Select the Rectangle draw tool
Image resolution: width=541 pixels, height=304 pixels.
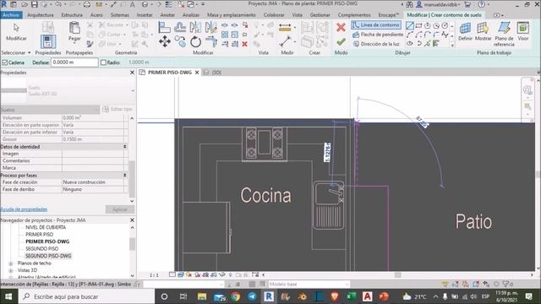418,25
